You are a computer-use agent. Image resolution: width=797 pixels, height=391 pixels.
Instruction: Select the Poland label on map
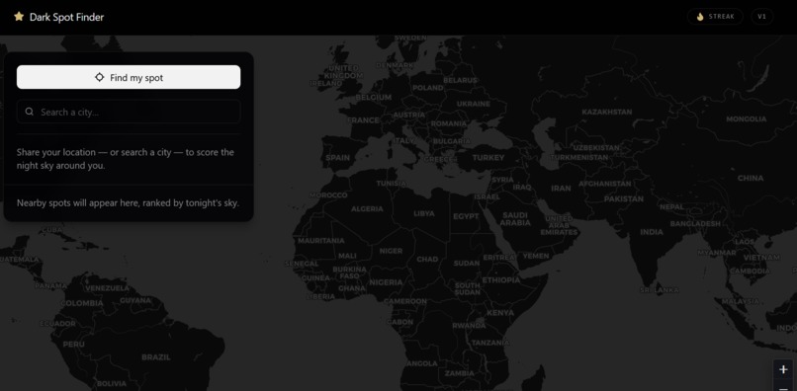click(x=428, y=88)
